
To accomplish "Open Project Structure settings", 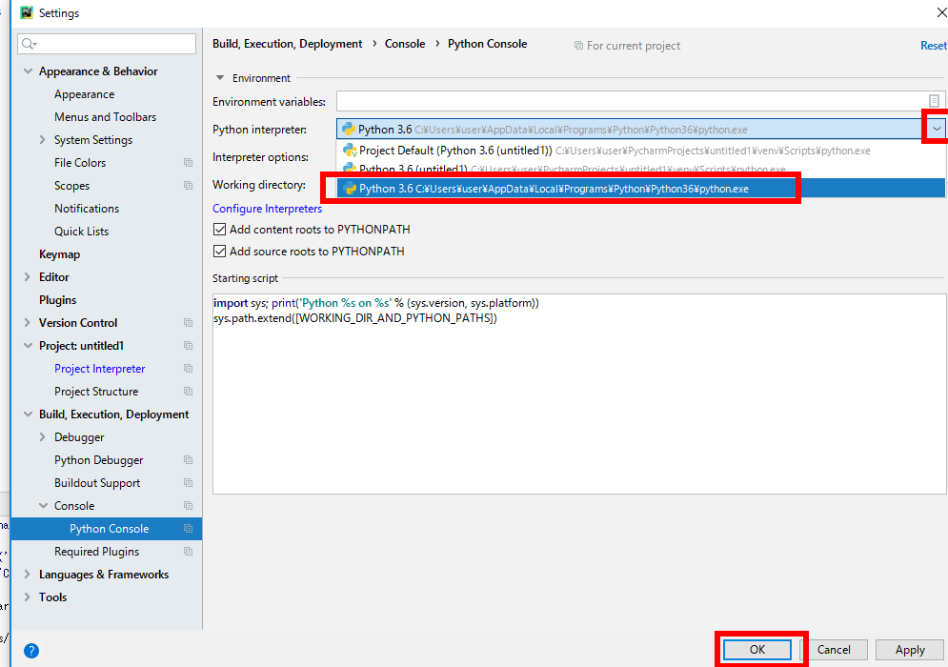I will pyautogui.click(x=96, y=392).
